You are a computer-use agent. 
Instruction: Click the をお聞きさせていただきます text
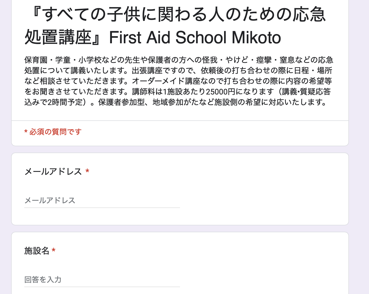pyautogui.click(x=74, y=92)
